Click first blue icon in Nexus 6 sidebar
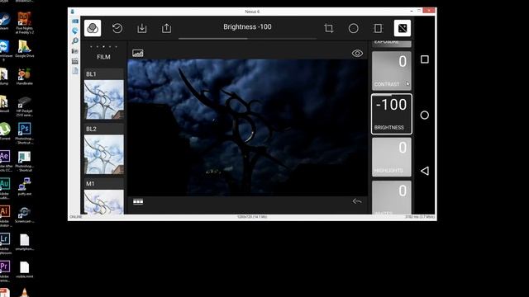The image size is (529, 297). (75, 21)
